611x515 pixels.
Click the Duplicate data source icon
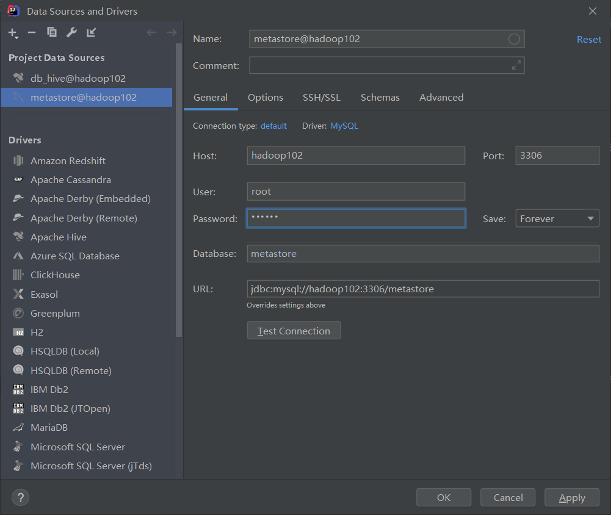(52, 32)
